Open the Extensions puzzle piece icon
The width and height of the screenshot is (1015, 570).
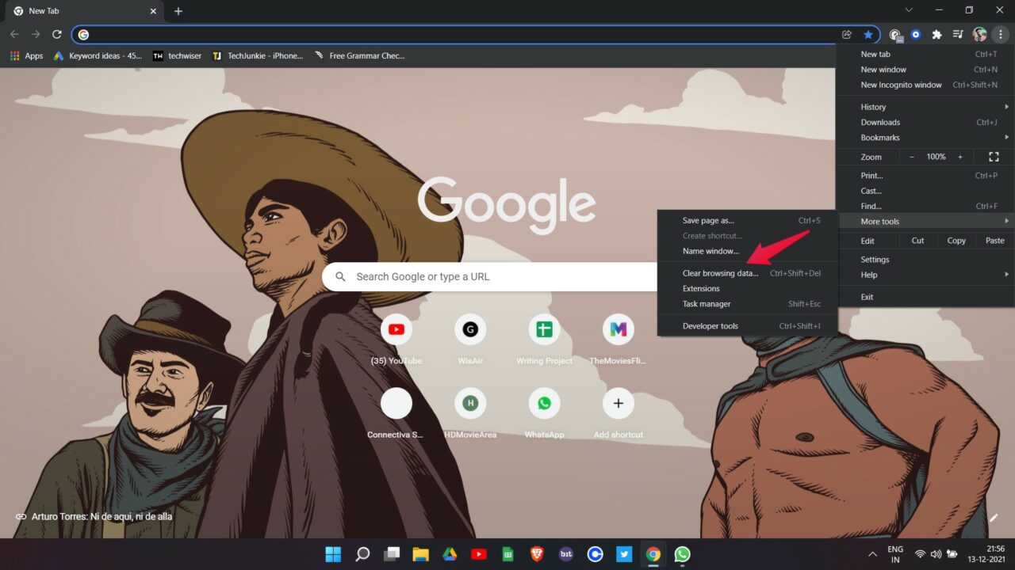tap(936, 35)
